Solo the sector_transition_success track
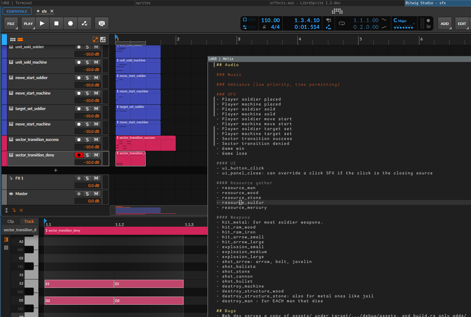Image resolution: width=471 pixels, height=317 pixels. click(x=87, y=140)
